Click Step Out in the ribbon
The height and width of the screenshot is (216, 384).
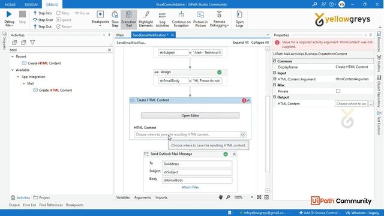click(x=43, y=26)
